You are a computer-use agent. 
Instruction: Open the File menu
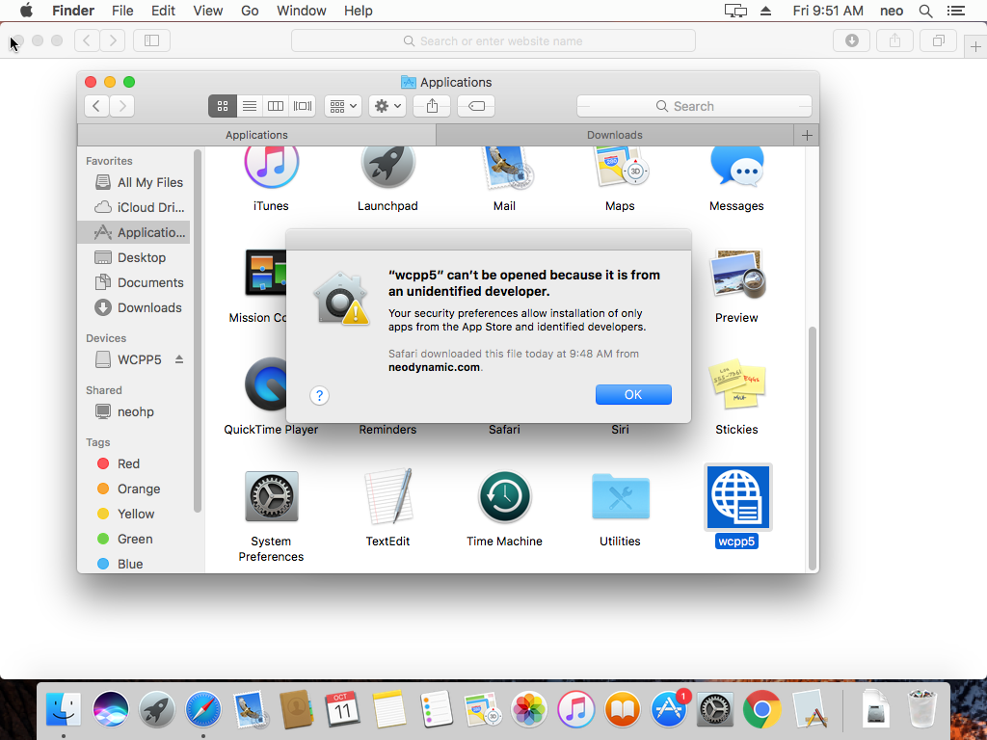[x=122, y=11]
